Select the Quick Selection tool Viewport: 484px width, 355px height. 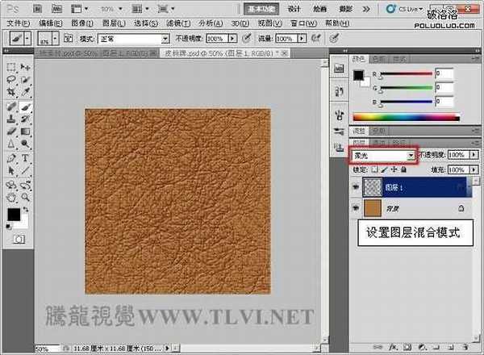25,79
